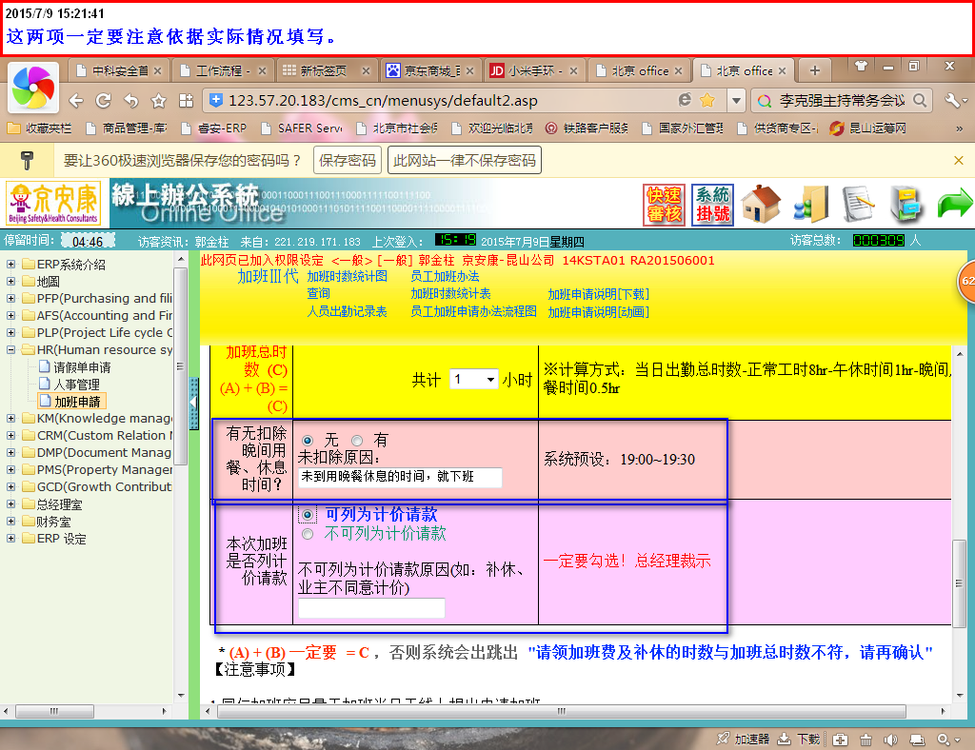
Task: Open the notepad with pencil icon
Action: [859, 205]
